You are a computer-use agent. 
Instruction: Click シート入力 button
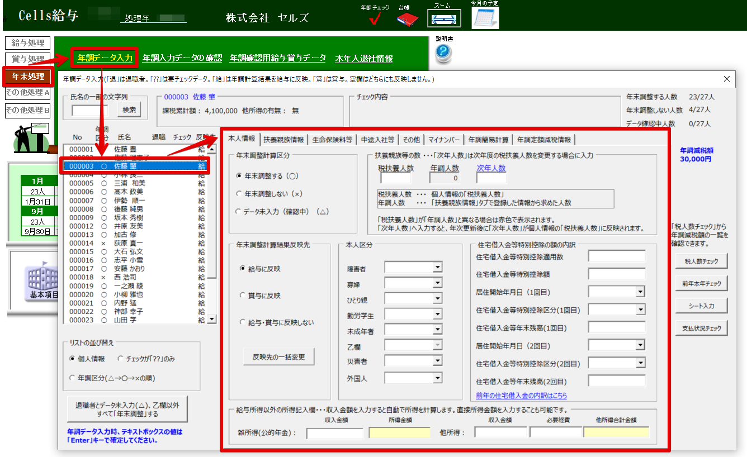click(x=701, y=306)
